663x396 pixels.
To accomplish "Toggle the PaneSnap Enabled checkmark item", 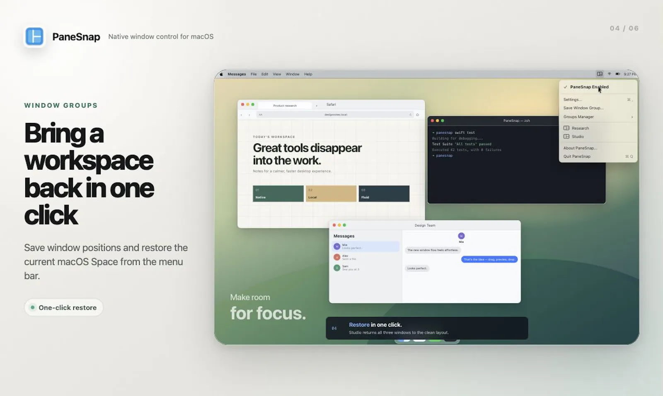I will tap(598, 87).
